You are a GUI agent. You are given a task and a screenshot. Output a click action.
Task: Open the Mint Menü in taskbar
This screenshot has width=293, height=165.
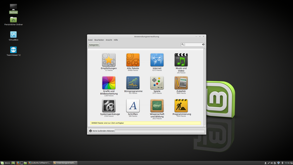5,163
